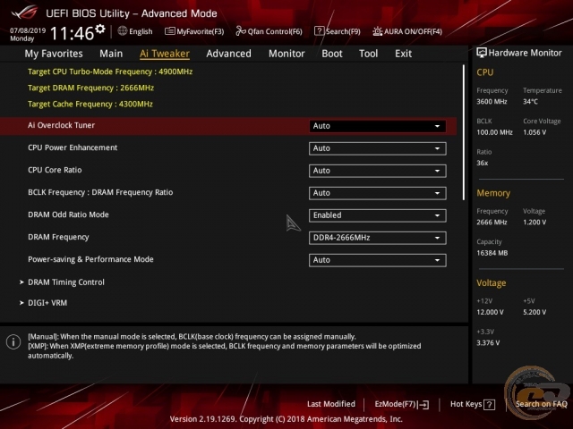
Task: Open Qfan Control fan icon
Action: (241, 31)
